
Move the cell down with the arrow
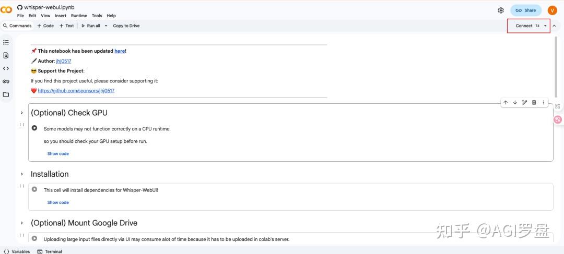[515, 102]
